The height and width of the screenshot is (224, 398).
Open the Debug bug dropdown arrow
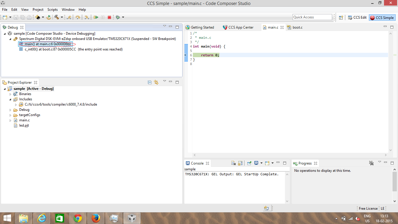[x=123, y=17]
